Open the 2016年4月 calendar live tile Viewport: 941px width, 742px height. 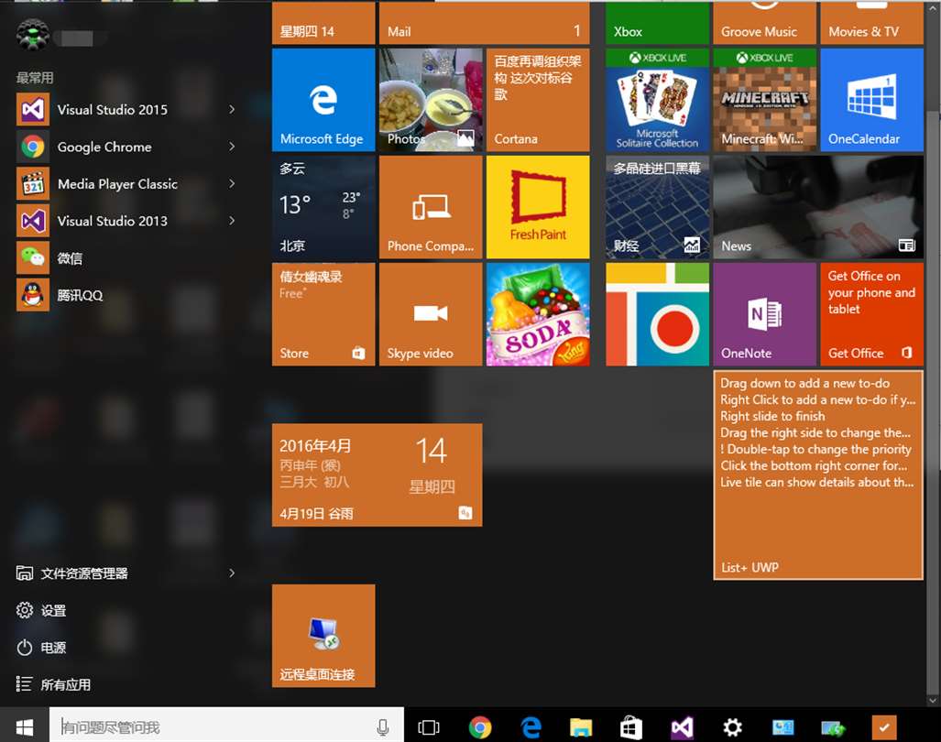(377, 475)
